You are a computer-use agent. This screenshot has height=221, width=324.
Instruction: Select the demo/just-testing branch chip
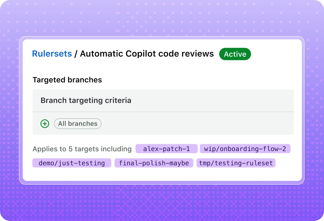(x=72, y=163)
